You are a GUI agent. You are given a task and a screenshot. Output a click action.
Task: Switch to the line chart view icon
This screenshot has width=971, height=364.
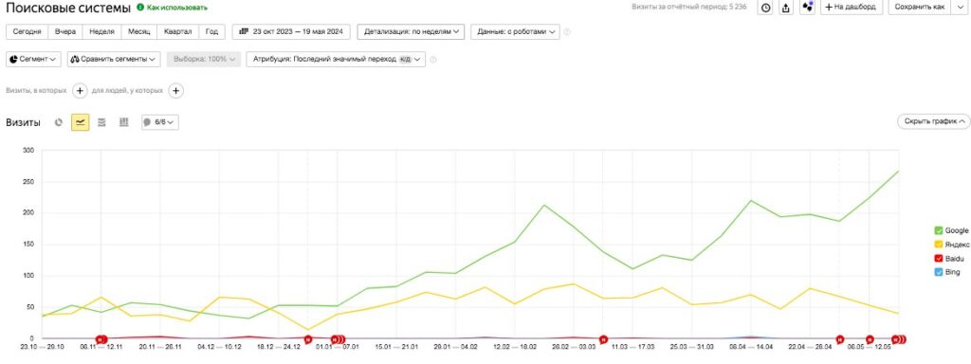point(81,122)
